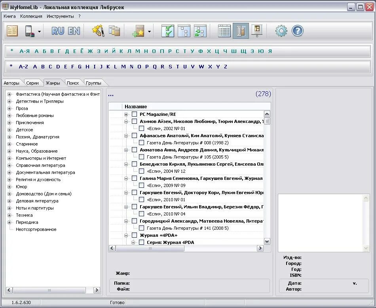Open the dropdown arrow beside the device icon
This screenshot has width=376, height=308.
click(x=39, y=31)
